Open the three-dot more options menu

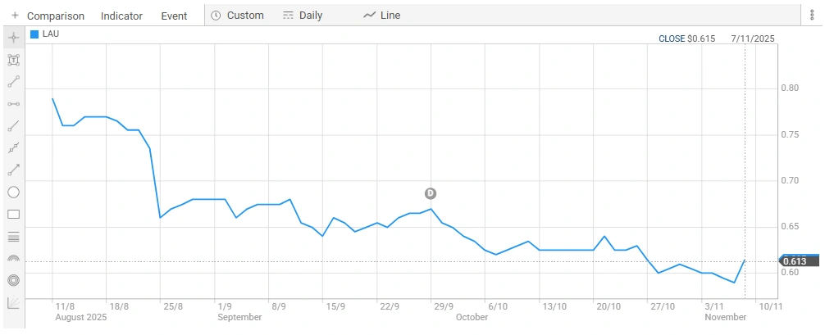(x=812, y=16)
